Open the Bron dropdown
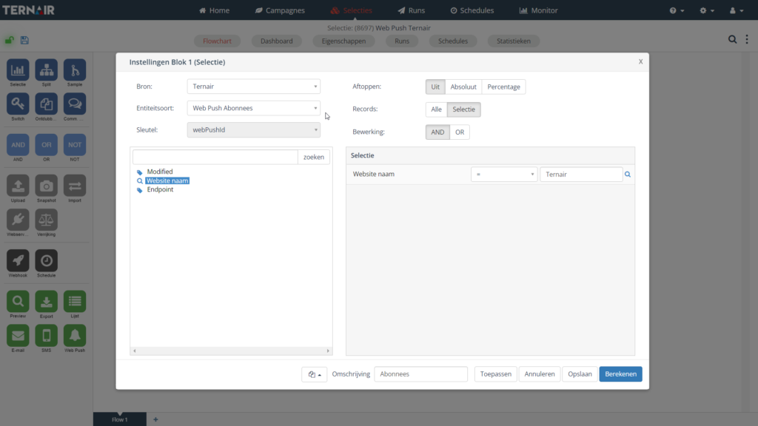The width and height of the screenshot is (758, 426). (253, 87)
